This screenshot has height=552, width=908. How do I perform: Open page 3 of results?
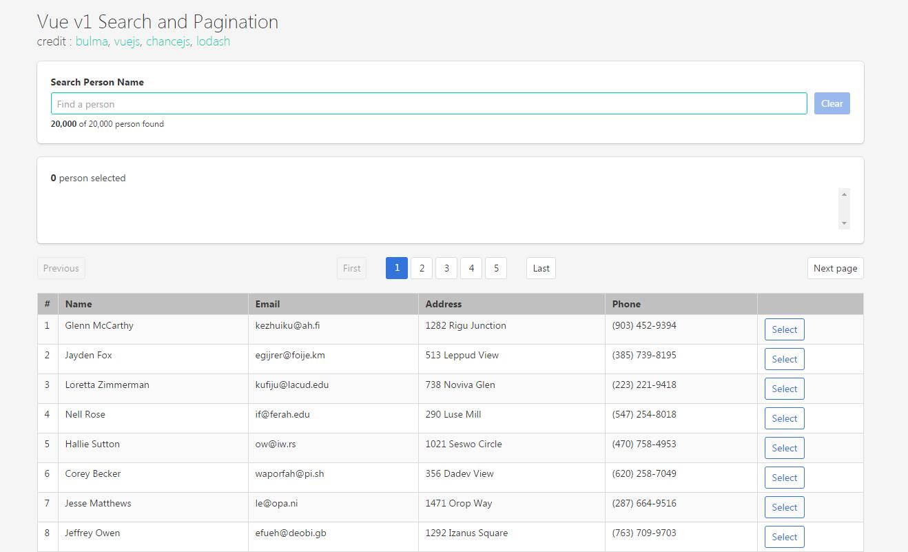pos(446,267)
